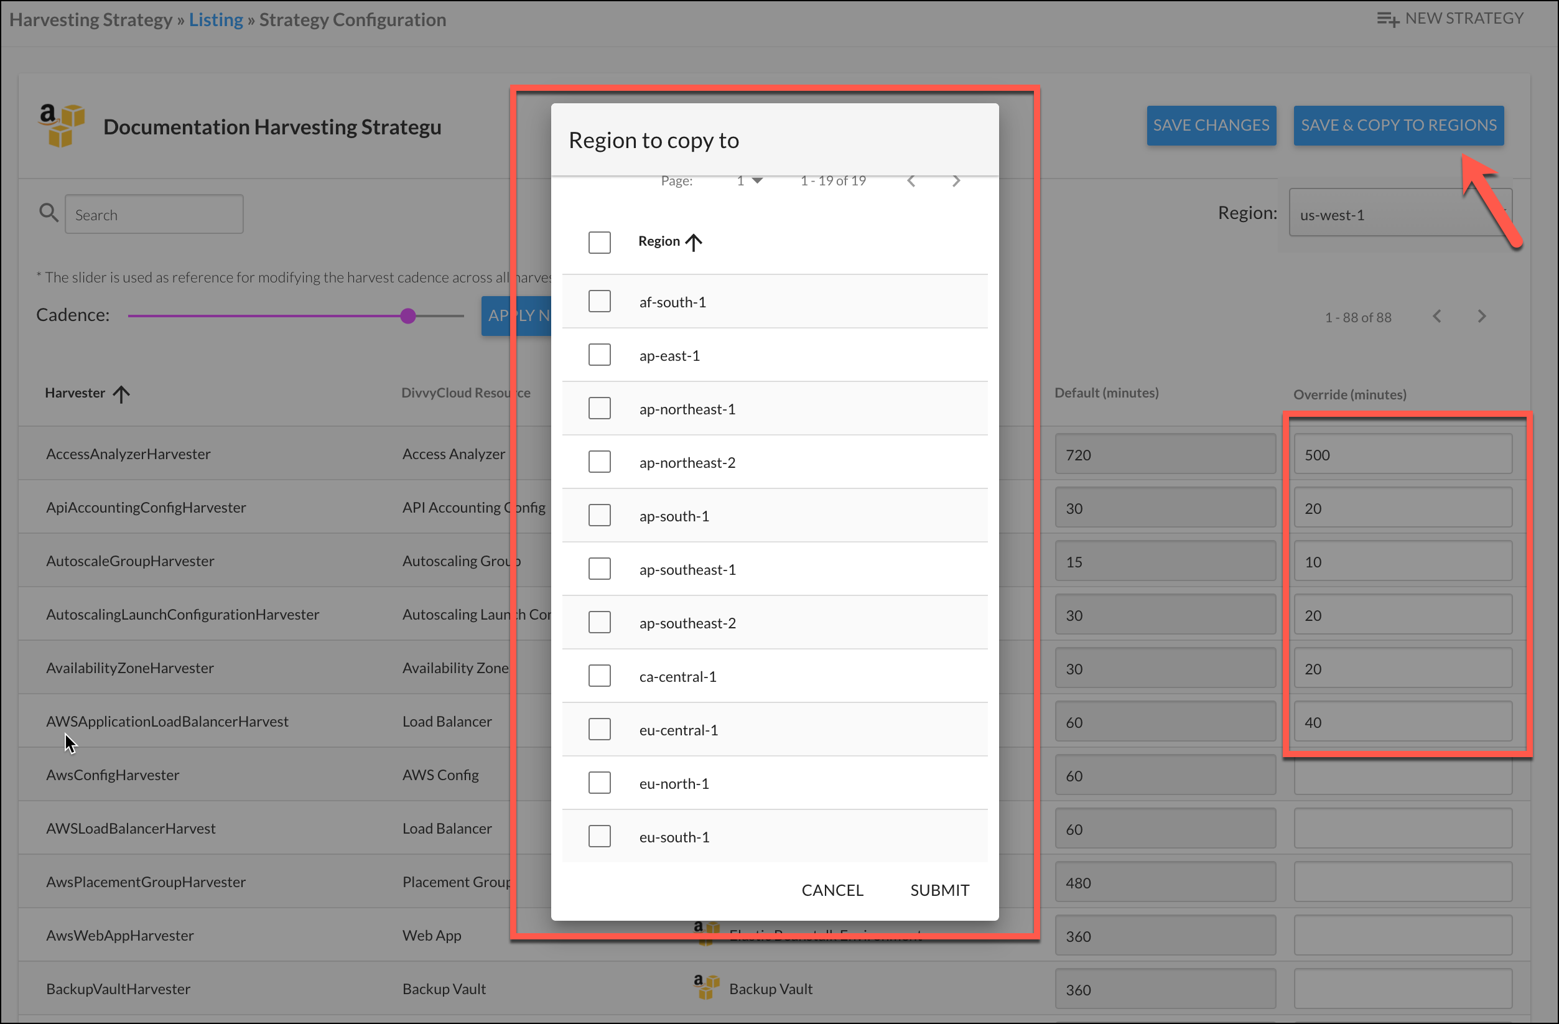Sort by Harvester column arrow
The height and width of the screenshot is (1024, 1559).
[x=121, y=394]
